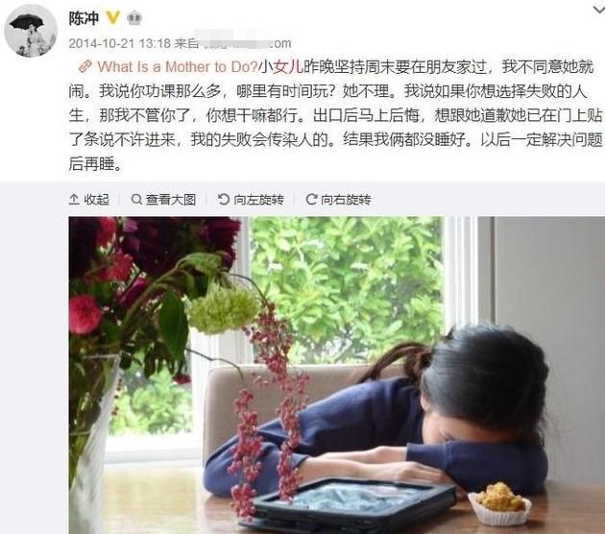Open the post timestamp 2014-10-21 13:18
Screen dimensions: 605x534
[120, 43]
